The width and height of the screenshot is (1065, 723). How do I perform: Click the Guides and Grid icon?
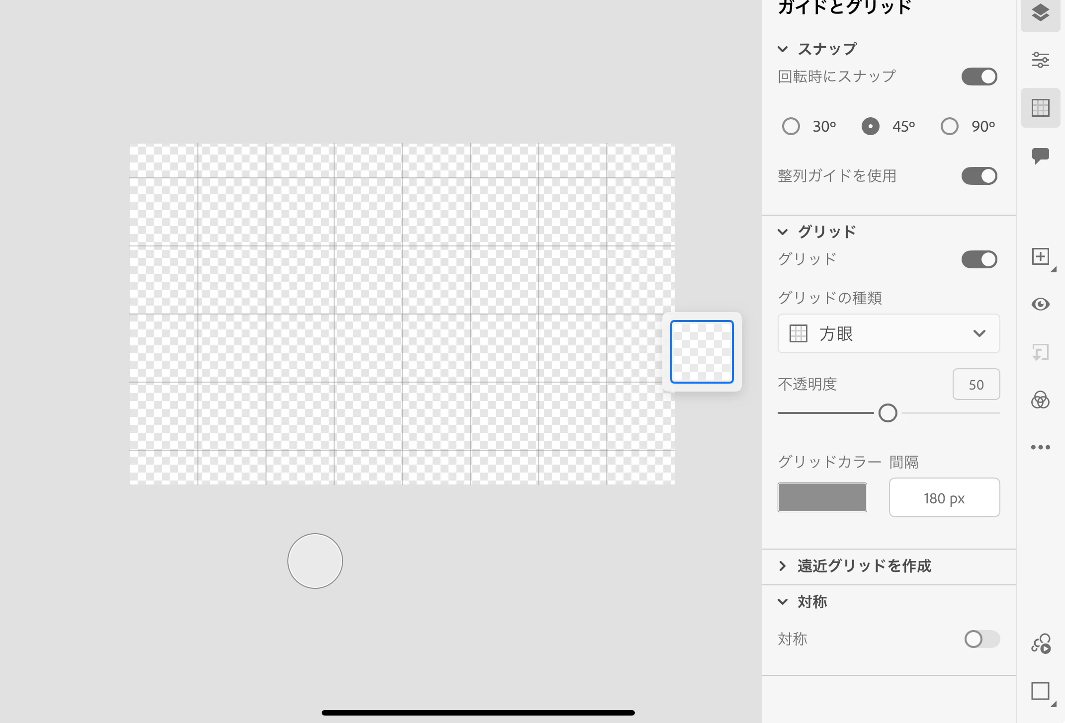click(x=1040, y=108)
